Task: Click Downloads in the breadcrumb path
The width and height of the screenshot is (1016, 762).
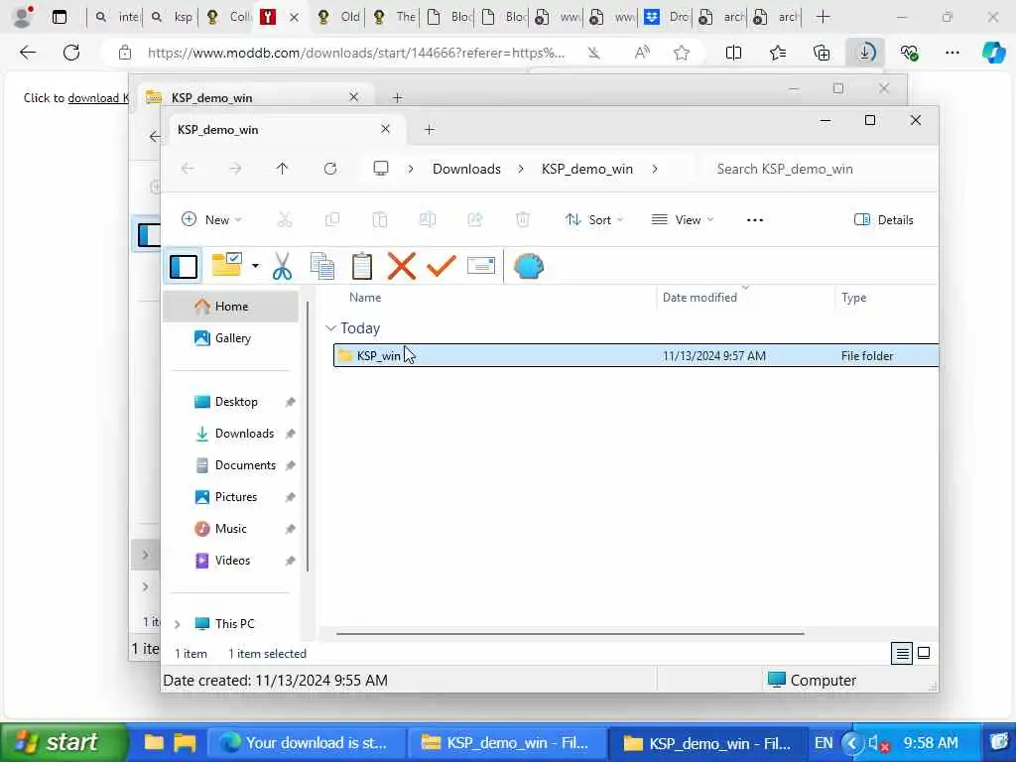Action: pos(466,169)
